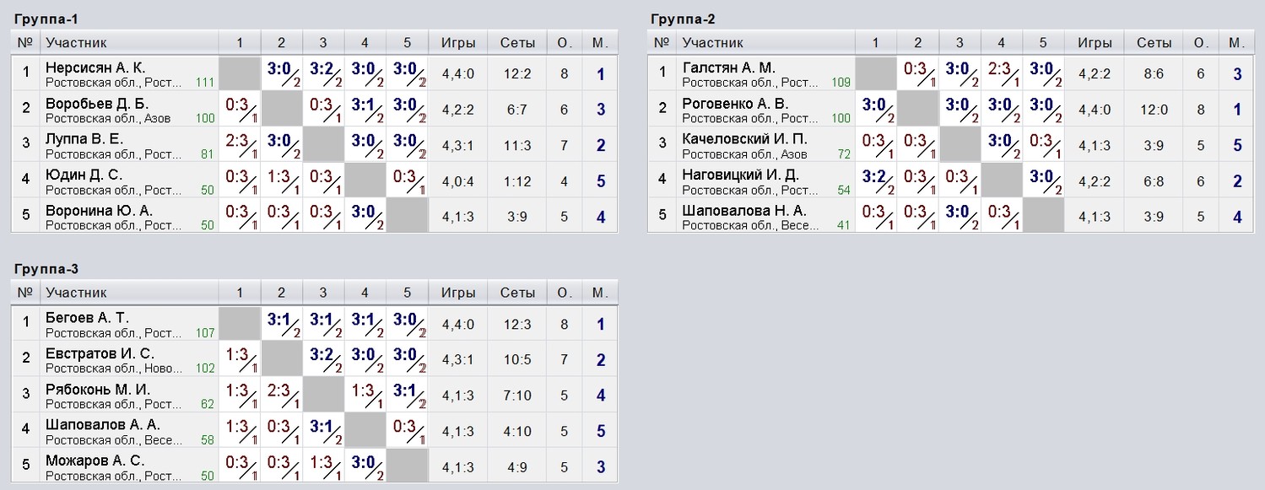Screen dimensions: 1265x490
Task: Open participant Роговенко А. В. in Группа-2
Action: [x=734, y=103]
